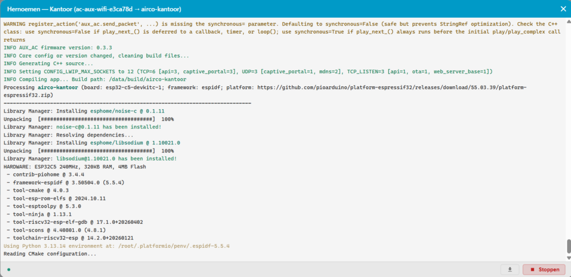Image resolution: width=571 pixels, height=277 pixels.
Task: Click the Using Python 3.13.14 environment line
Action: tap(116, 246)
